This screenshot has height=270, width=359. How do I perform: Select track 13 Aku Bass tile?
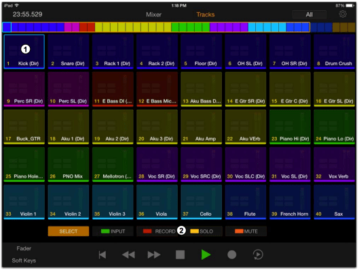pyautogui.click(x=202, y=90)
